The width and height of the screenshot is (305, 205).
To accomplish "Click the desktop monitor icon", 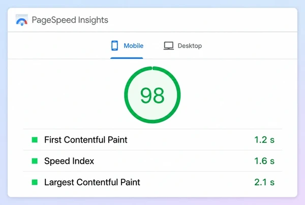I will click(x=168, y=46).
